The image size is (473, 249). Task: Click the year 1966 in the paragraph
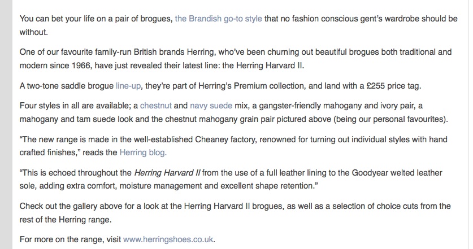click(81, 65)
